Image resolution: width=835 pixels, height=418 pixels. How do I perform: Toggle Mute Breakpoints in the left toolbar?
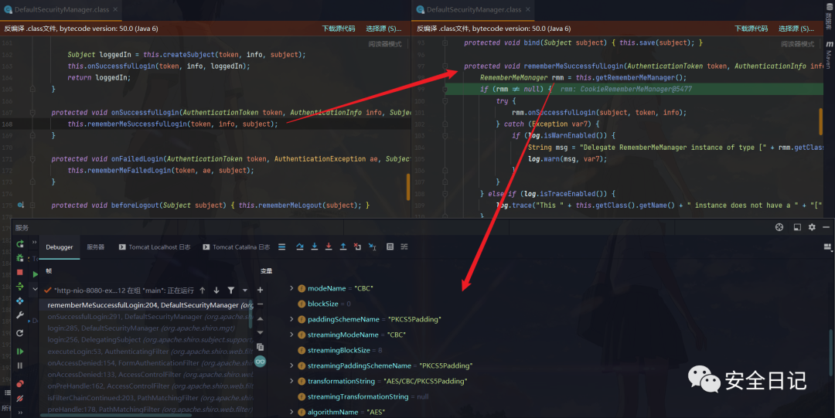tap(20, 397)
